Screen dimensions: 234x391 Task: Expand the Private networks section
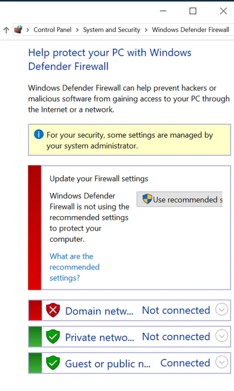point(222,336)
